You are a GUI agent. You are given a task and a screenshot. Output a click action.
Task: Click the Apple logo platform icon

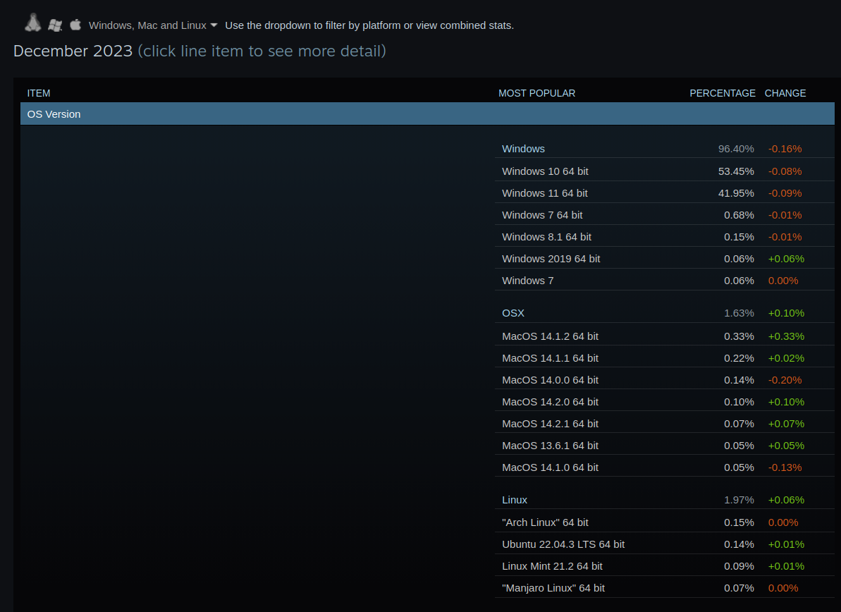pos(75,24)
